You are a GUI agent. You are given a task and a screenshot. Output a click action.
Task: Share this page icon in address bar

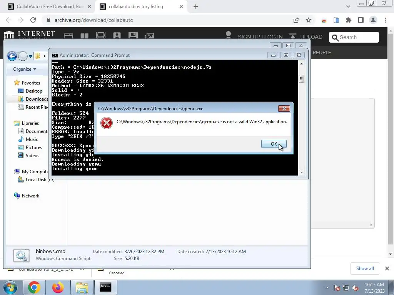coord(296,20)
